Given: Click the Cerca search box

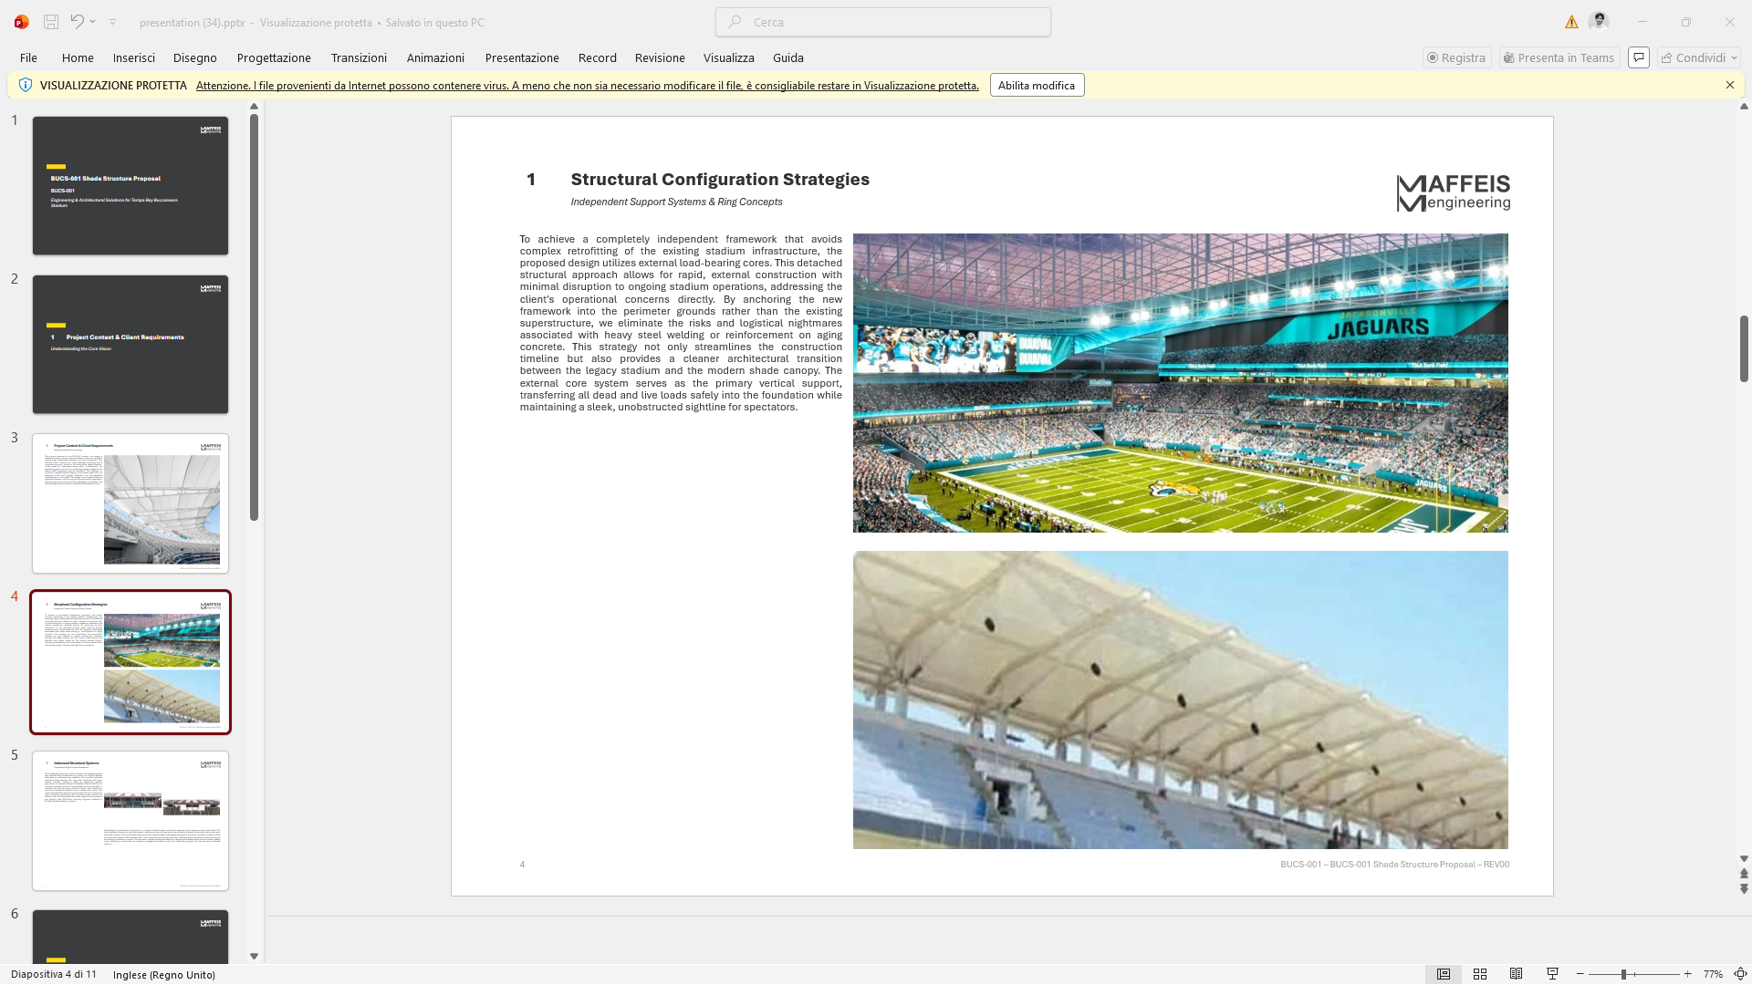Looking at the screenshot, I should pos(883,22).
